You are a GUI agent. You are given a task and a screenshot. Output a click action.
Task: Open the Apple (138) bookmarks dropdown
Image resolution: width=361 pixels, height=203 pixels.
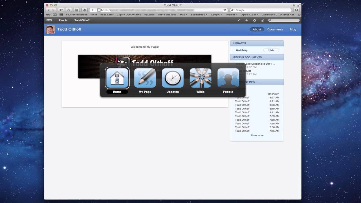pyautogui.click(x=250, y=15)
